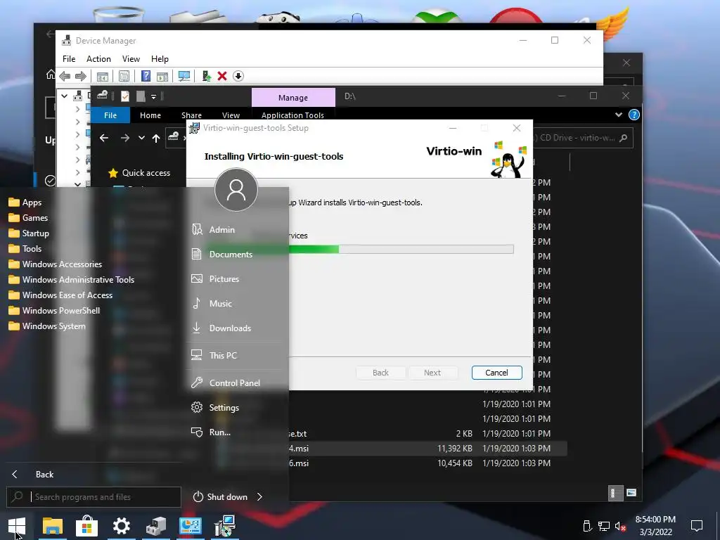Click the Disable device down-arrow icon

238,76
